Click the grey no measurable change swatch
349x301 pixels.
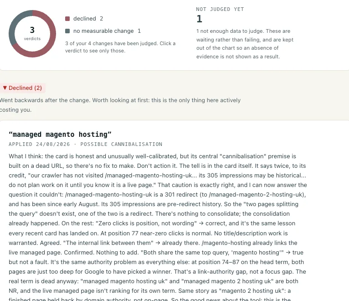[x=67, y=31]
